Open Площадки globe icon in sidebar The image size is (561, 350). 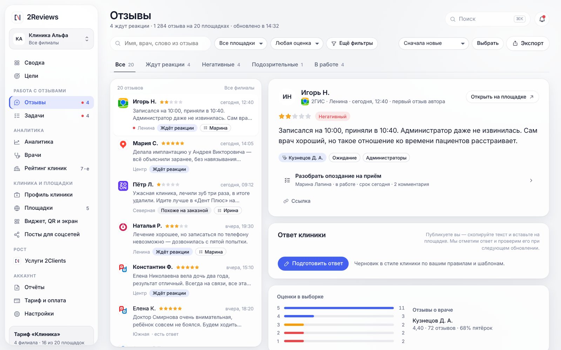point(17,208)
